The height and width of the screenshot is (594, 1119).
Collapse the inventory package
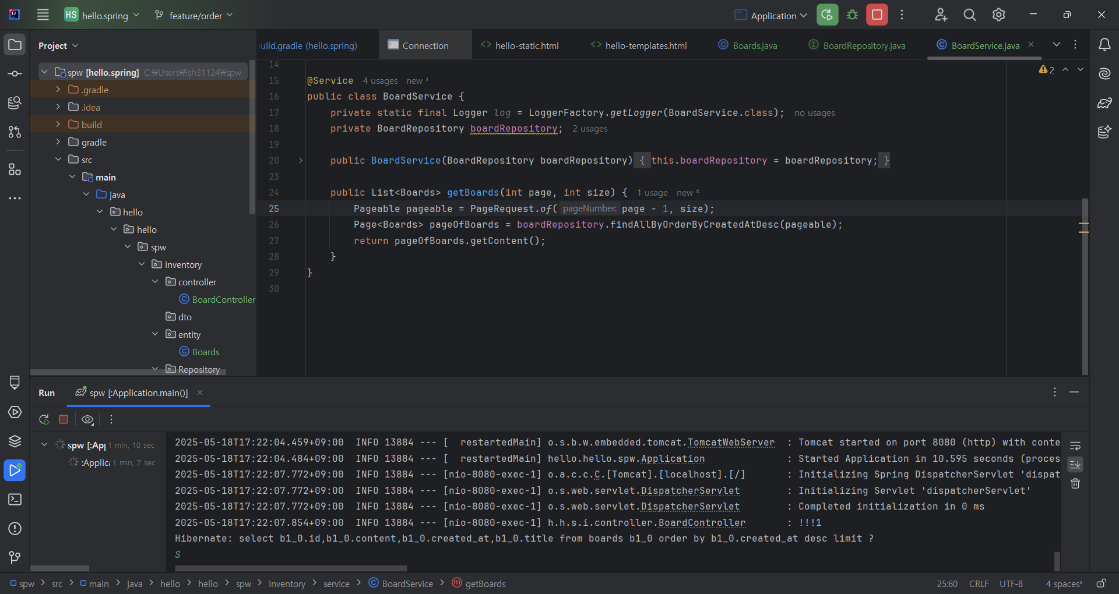[x=142, y=264]
